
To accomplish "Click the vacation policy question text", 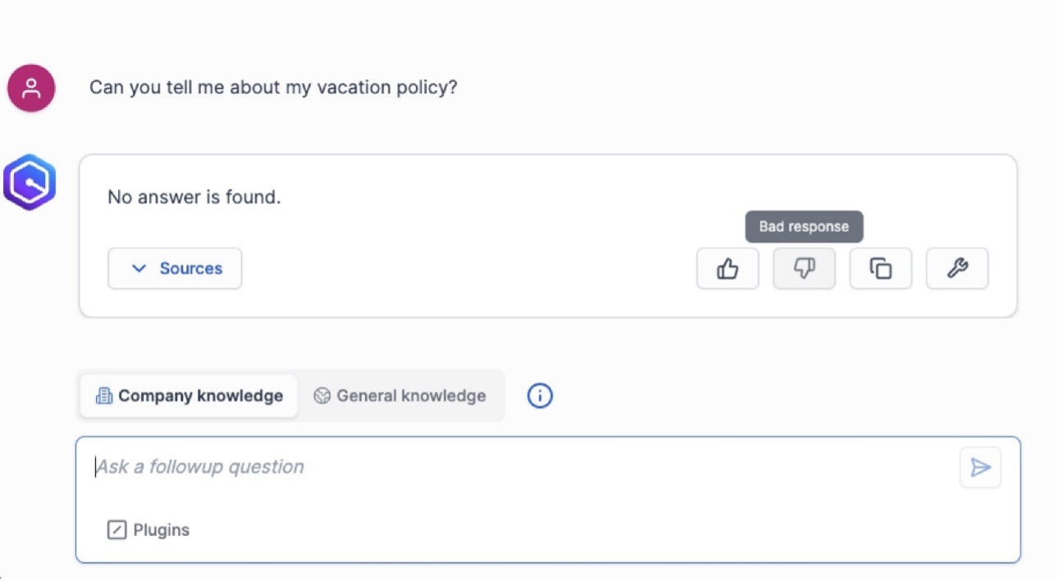I will pos(273,87).
